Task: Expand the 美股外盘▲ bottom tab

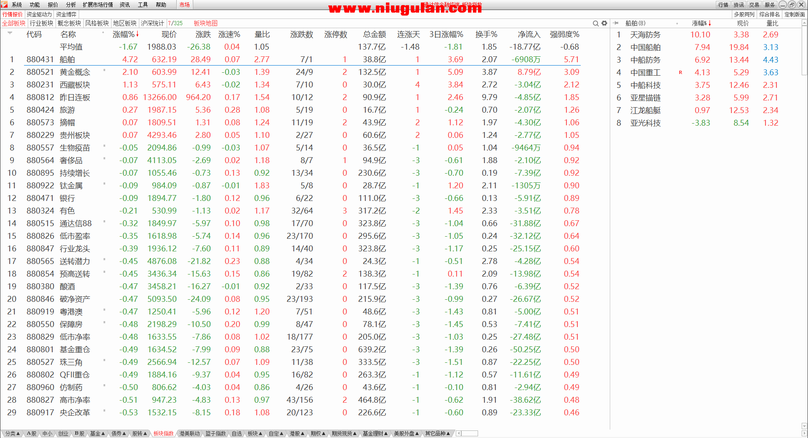Action: pyautogui.click(x=407, y=433)
